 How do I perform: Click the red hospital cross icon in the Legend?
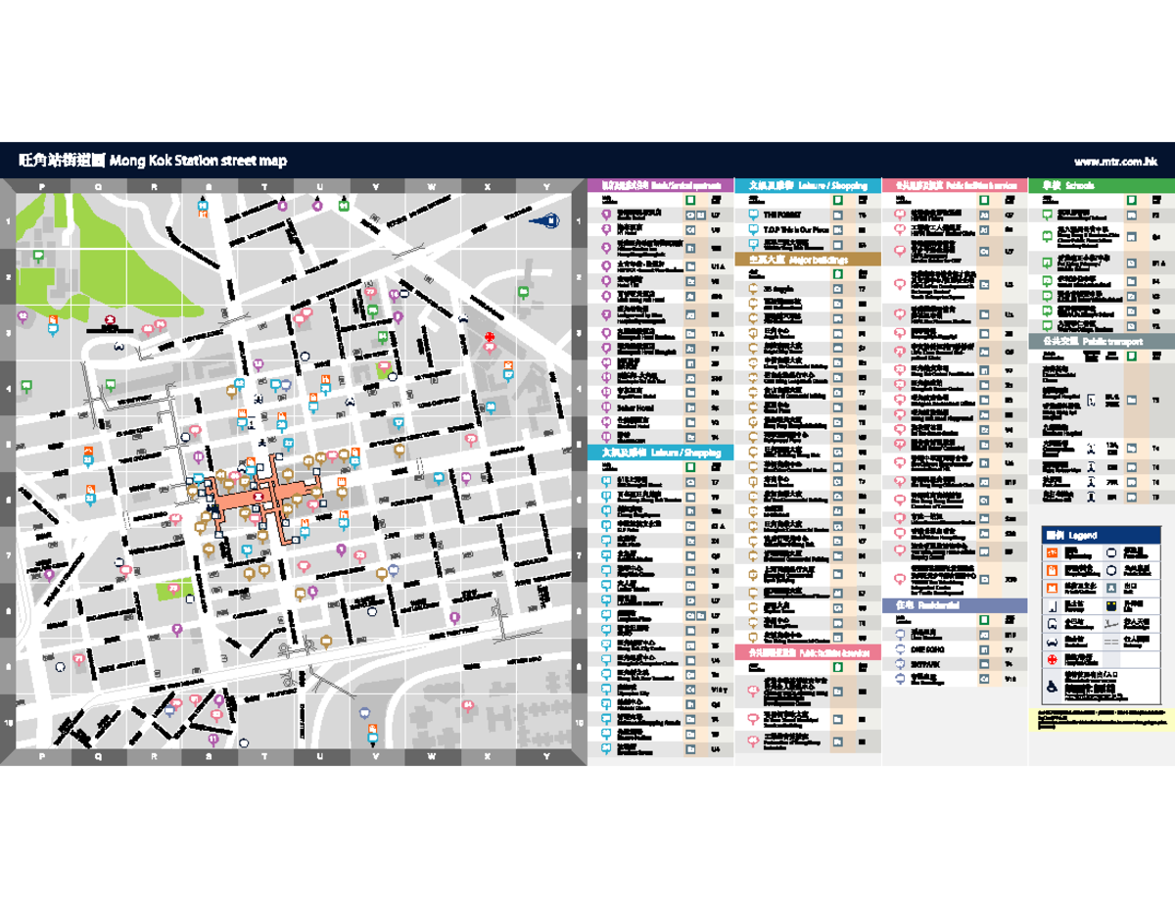click(1053, 659)
